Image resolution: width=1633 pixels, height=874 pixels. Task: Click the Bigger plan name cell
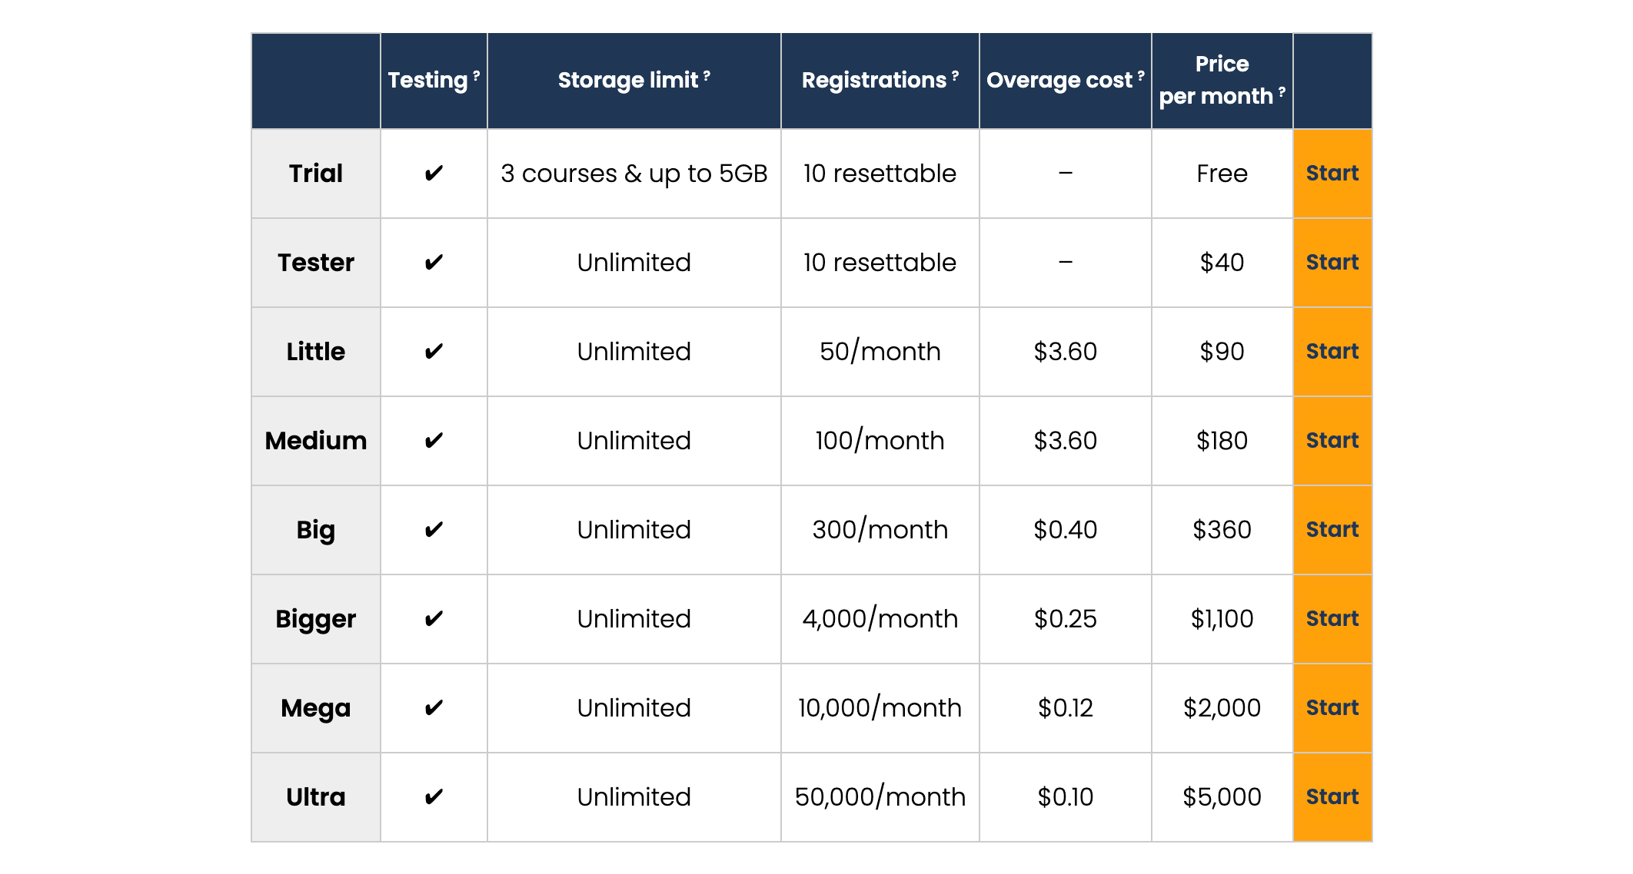pos(315,619)
